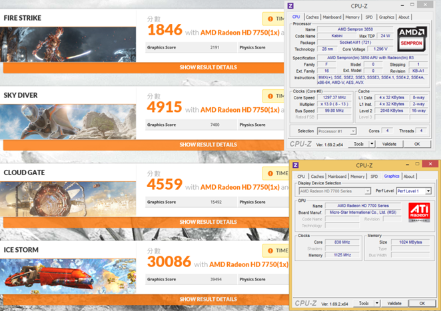Click the Ice Storm score 30086
441x311 pixels.
[x=169, y=262]
